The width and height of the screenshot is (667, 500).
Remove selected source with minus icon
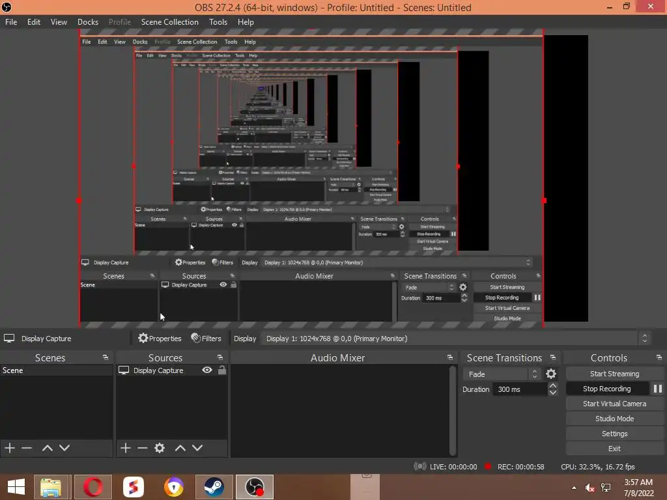point(143,448)
